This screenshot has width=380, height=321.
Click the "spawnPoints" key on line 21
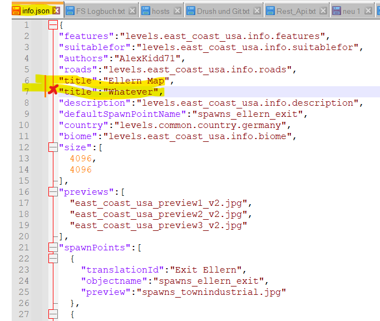95,248
